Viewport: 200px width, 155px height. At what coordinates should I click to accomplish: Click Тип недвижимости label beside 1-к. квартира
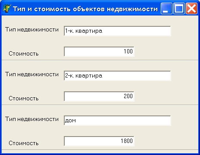click(32, 30)
